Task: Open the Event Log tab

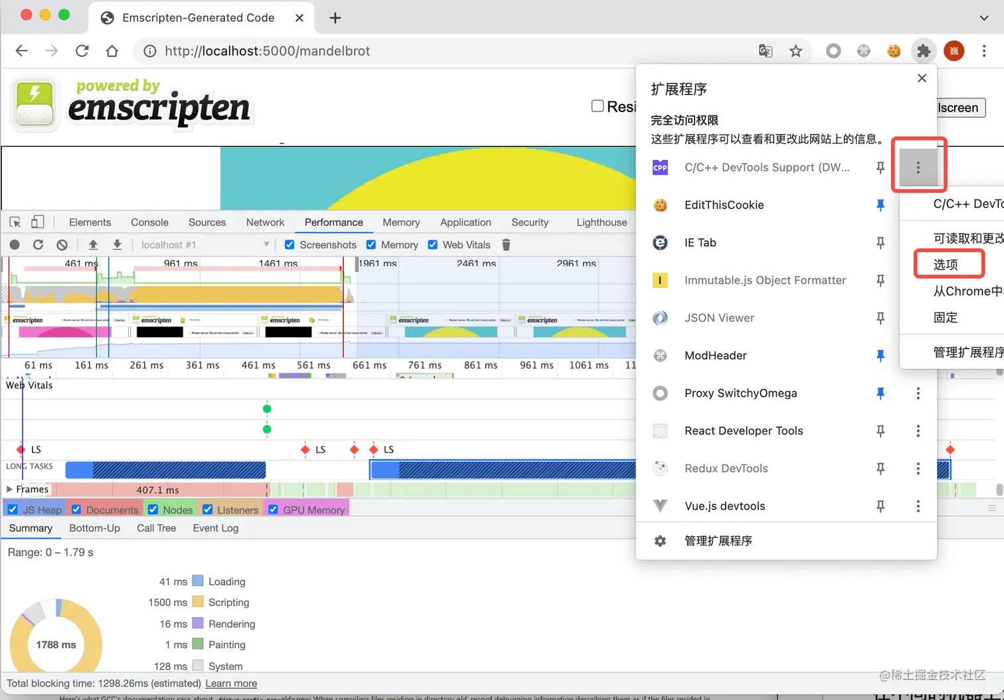Action: (x=215, y=528)
